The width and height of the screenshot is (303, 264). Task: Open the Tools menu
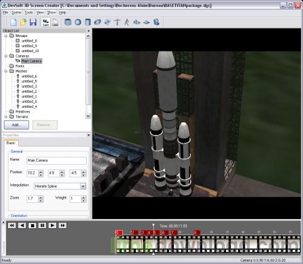coord(28,13)
